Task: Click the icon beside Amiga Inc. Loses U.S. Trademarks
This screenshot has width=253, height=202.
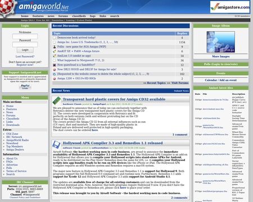Action: [x=55, y=42]
